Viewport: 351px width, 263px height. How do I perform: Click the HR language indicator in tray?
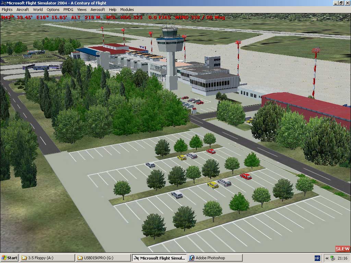click(317, 258)
